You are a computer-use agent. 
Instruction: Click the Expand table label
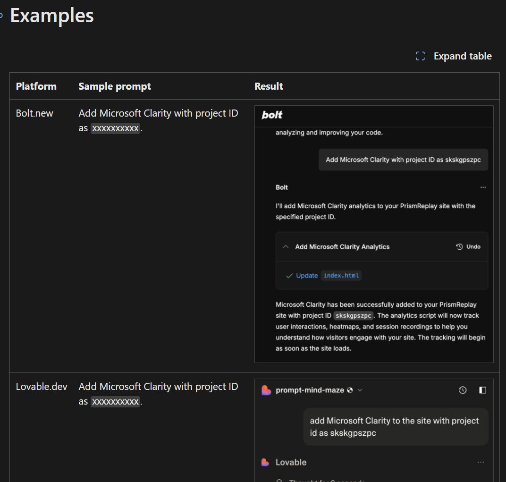[x=463, y=56]
